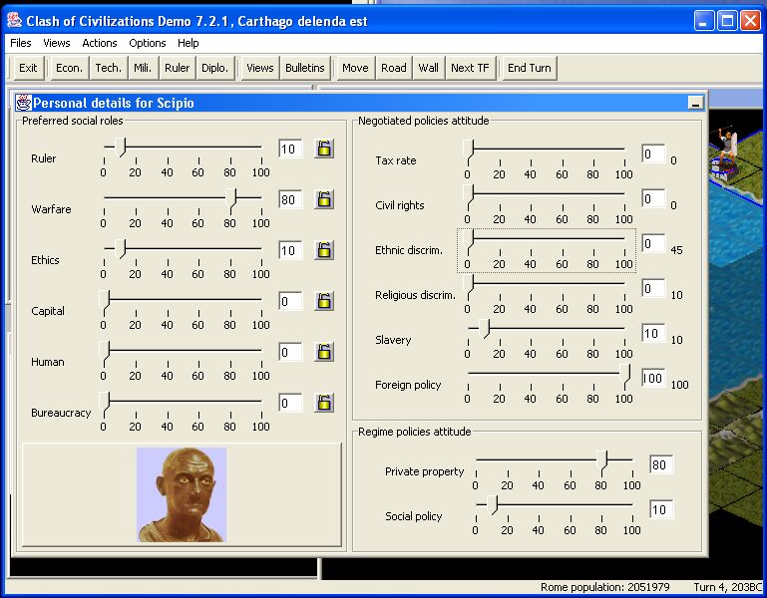
Task: Click the Econ. toolbar button
Action: (x=69, y=68)
